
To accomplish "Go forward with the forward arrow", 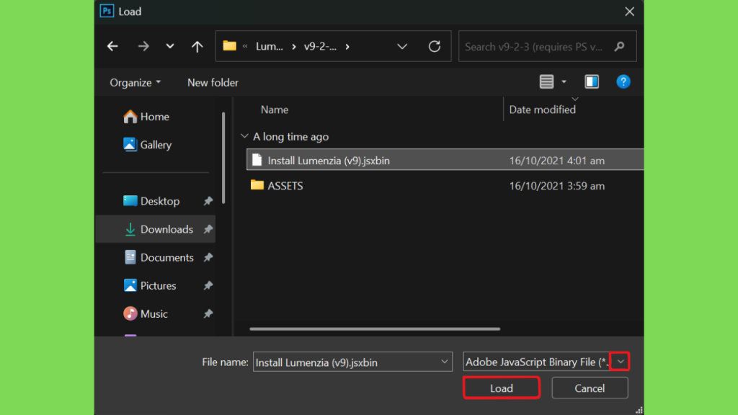I will 143,46.
